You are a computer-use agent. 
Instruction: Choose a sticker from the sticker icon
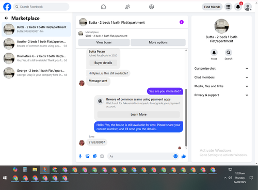95,156
